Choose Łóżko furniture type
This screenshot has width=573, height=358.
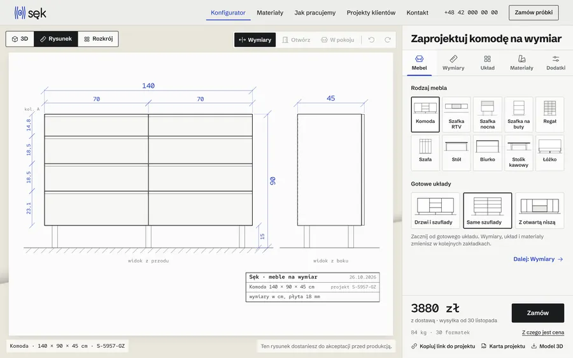(x=549, y=153)
